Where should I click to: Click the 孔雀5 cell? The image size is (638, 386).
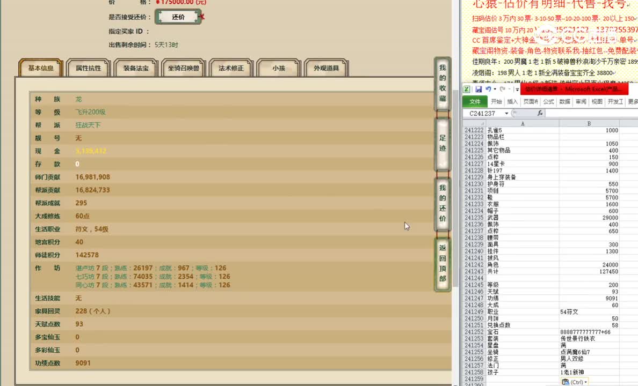coord(523,130)
